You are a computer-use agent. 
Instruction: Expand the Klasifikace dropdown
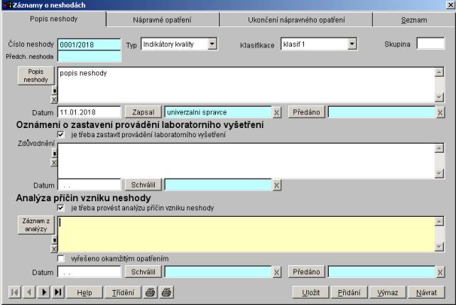(352, 44)
